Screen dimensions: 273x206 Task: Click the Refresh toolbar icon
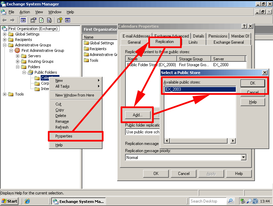(x=41, y=20)
